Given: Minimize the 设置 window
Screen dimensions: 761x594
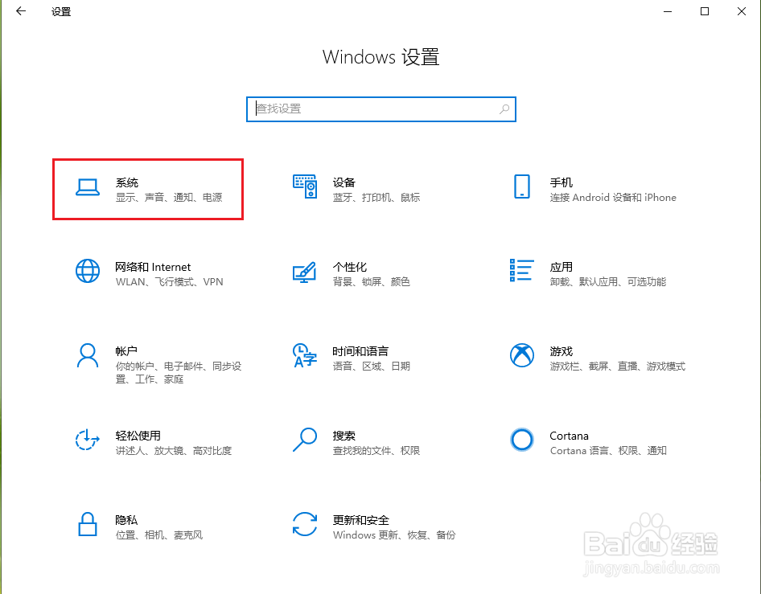Looking at the screenshot, I should click(668, 12).
